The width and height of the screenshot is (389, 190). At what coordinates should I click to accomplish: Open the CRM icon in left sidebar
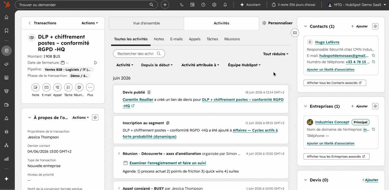pos(6,50)
